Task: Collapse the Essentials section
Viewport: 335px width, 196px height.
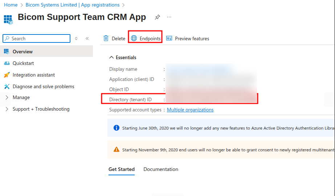Action: 111,57
